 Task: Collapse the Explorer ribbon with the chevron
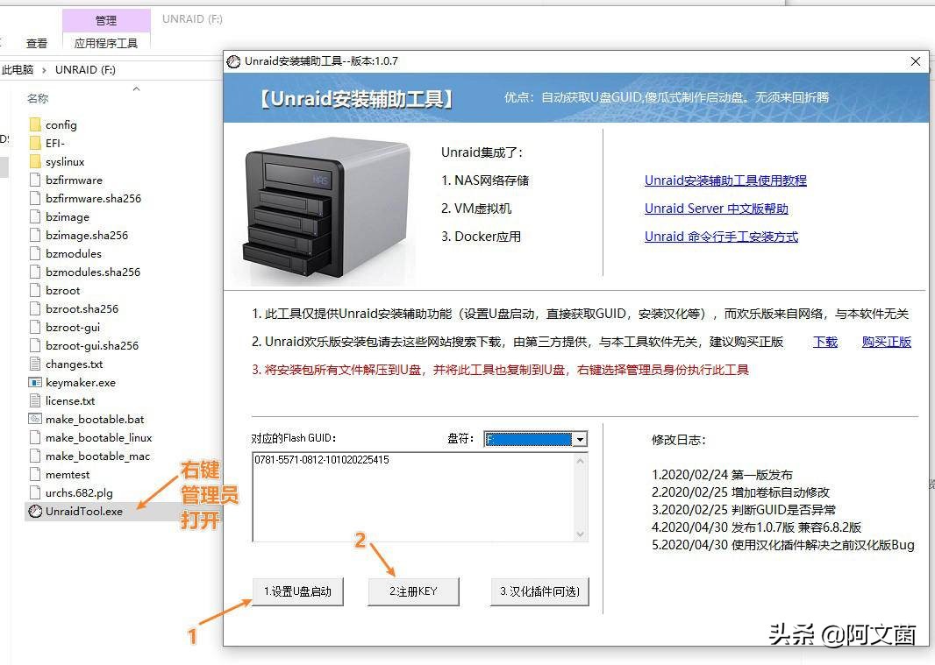137,88
